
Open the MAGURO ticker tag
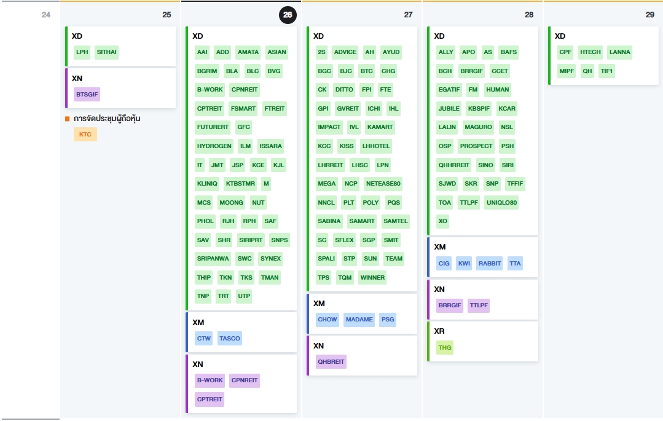click(478, 127)
